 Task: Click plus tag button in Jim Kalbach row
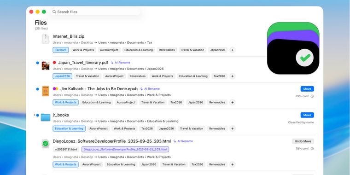[x=233, y=102]
